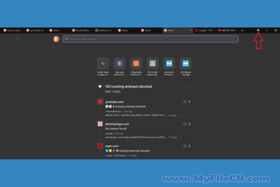Open the youtube.com site heading
Screen dimensions: 280x187
pyautogui.click(x=114, y=102)
